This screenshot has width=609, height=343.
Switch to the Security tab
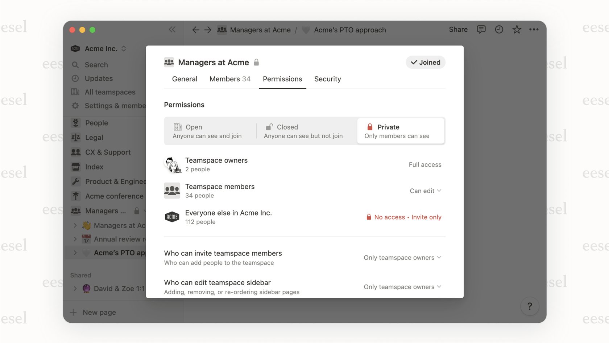pos(327,79)
